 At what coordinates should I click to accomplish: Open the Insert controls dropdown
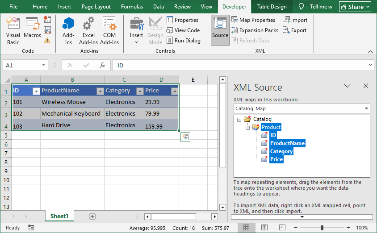tap(136, 31)
